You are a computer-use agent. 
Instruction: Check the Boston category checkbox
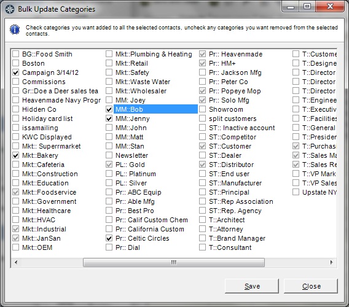point(15,63)
